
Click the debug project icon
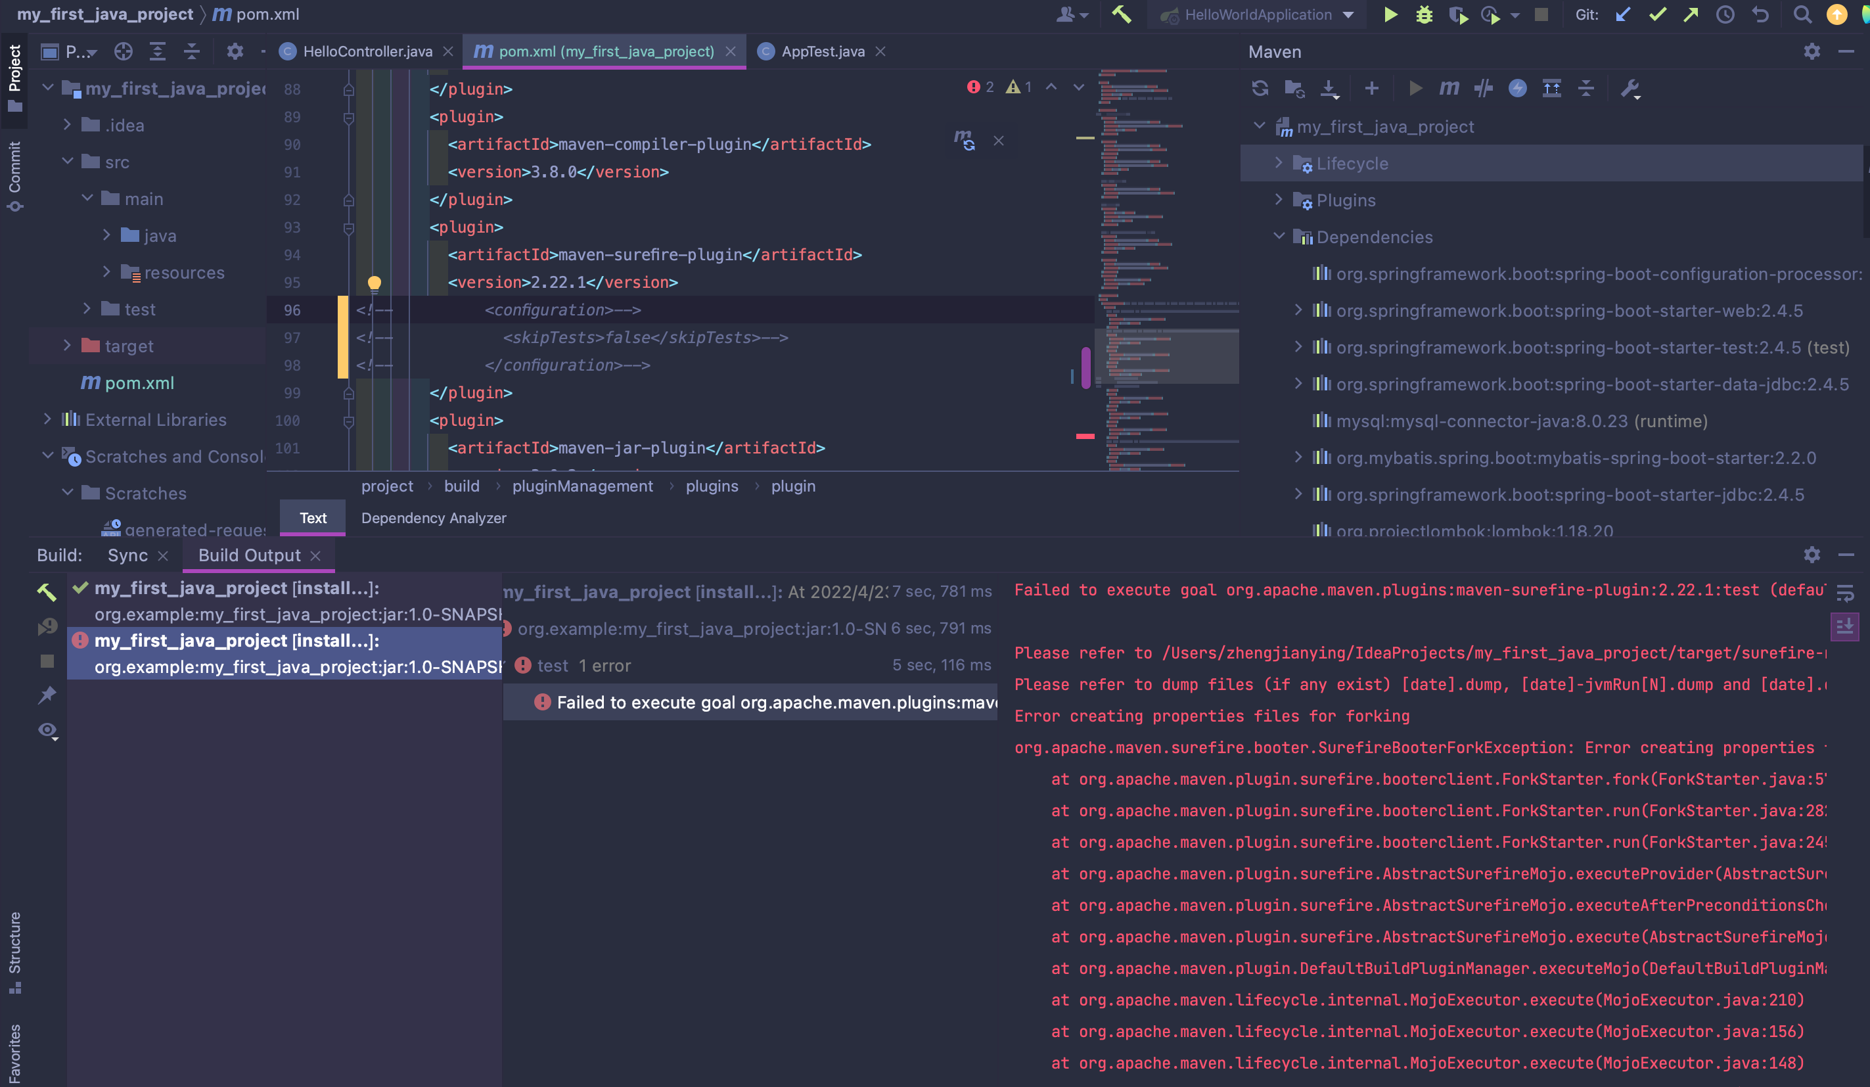tap(1423, 13)
